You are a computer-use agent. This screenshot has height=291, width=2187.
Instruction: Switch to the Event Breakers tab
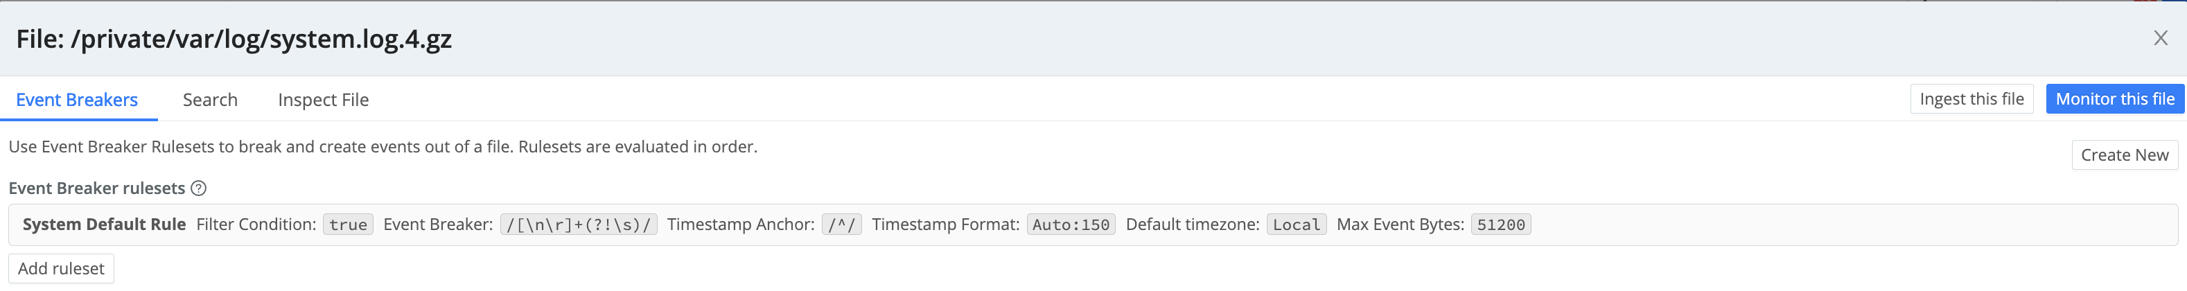(77, 100)
